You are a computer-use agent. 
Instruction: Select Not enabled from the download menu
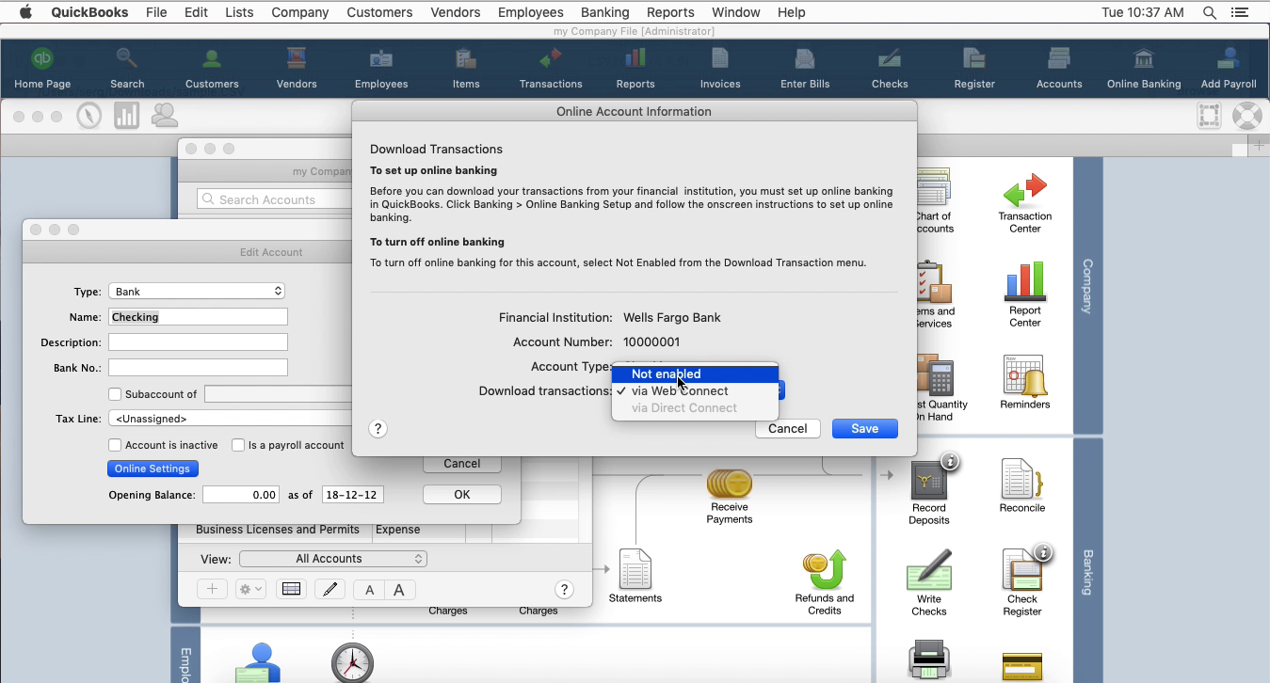(x=695, y=373)
